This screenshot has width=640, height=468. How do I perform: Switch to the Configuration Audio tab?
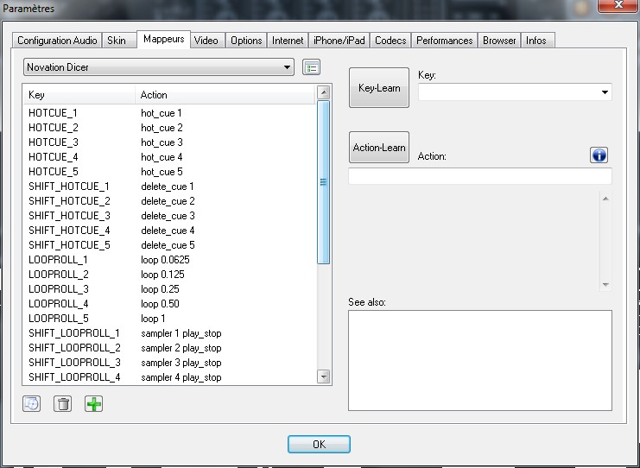point(57,41)
